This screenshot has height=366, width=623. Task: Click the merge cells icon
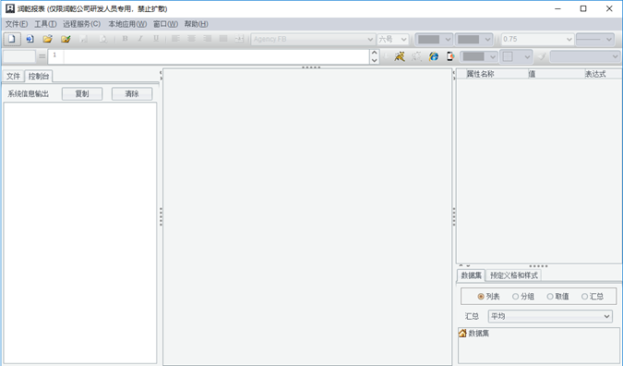point(239,39)
